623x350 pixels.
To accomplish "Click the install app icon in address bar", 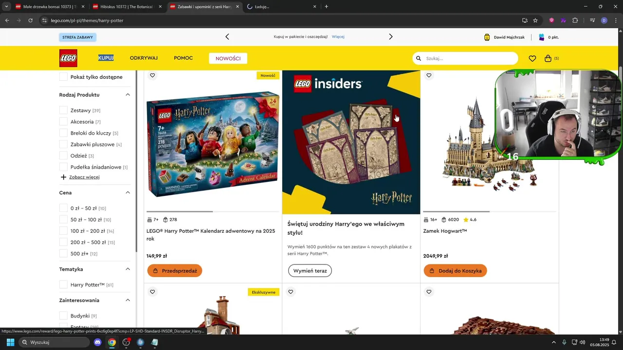I will point(525,20).
